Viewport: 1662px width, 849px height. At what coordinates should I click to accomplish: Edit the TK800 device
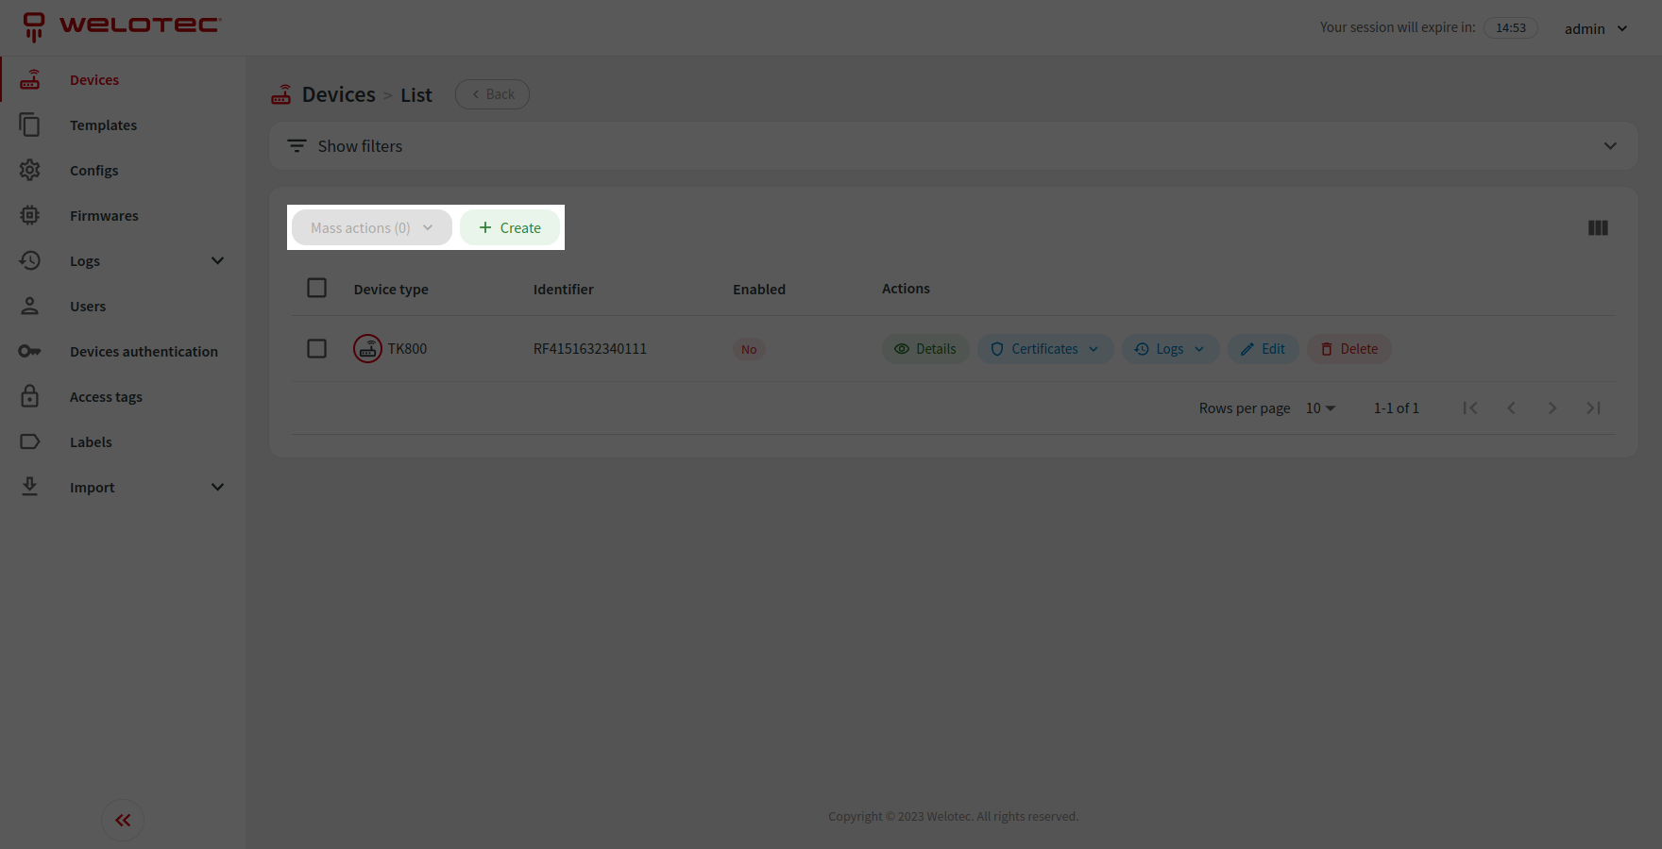[1263, 349]
